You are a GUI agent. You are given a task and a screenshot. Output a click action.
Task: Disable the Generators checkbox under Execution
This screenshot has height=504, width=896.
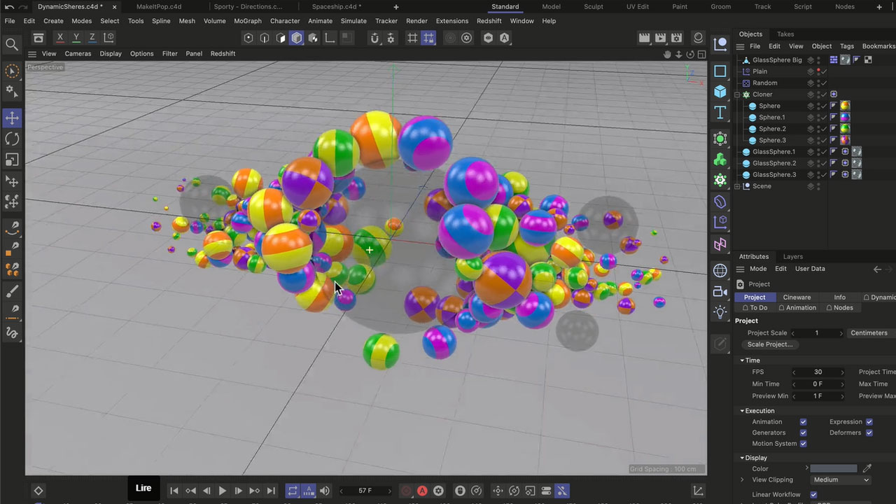803,433
